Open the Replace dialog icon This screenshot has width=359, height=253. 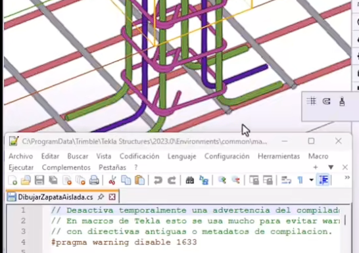point(204,180)
